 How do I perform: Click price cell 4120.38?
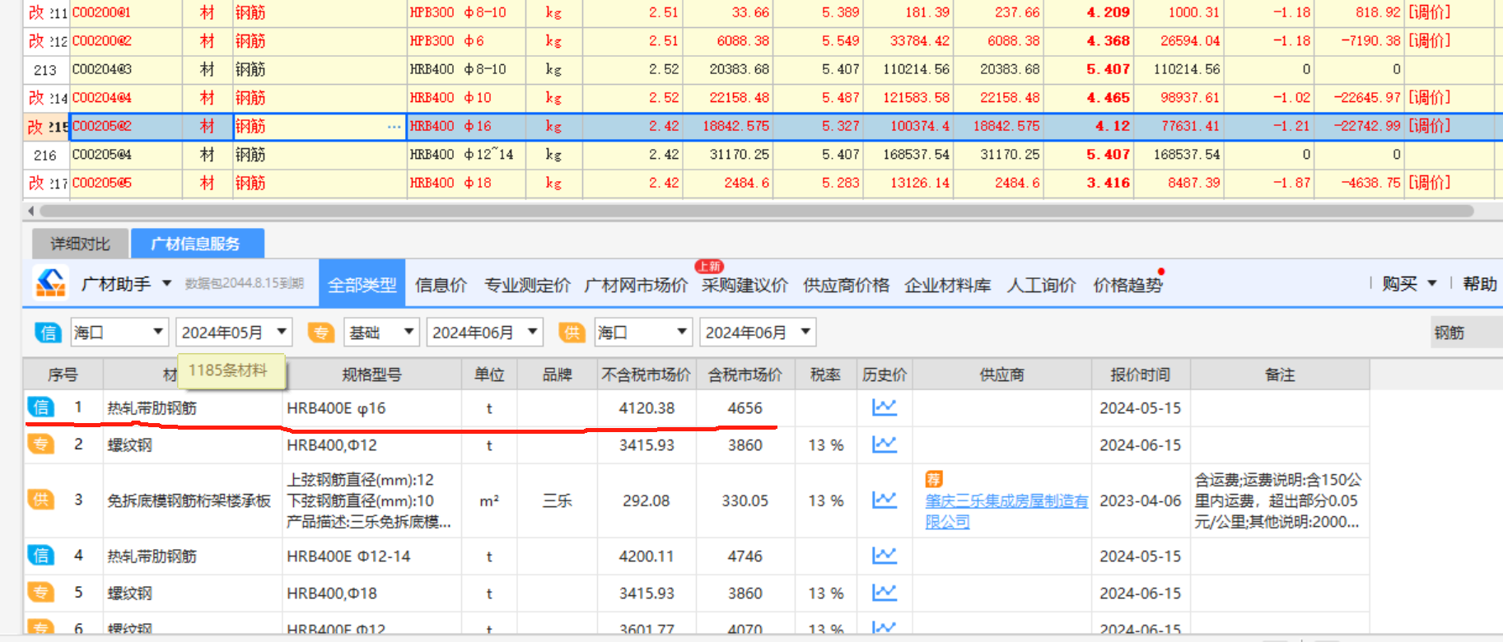[x=646, y=407]
